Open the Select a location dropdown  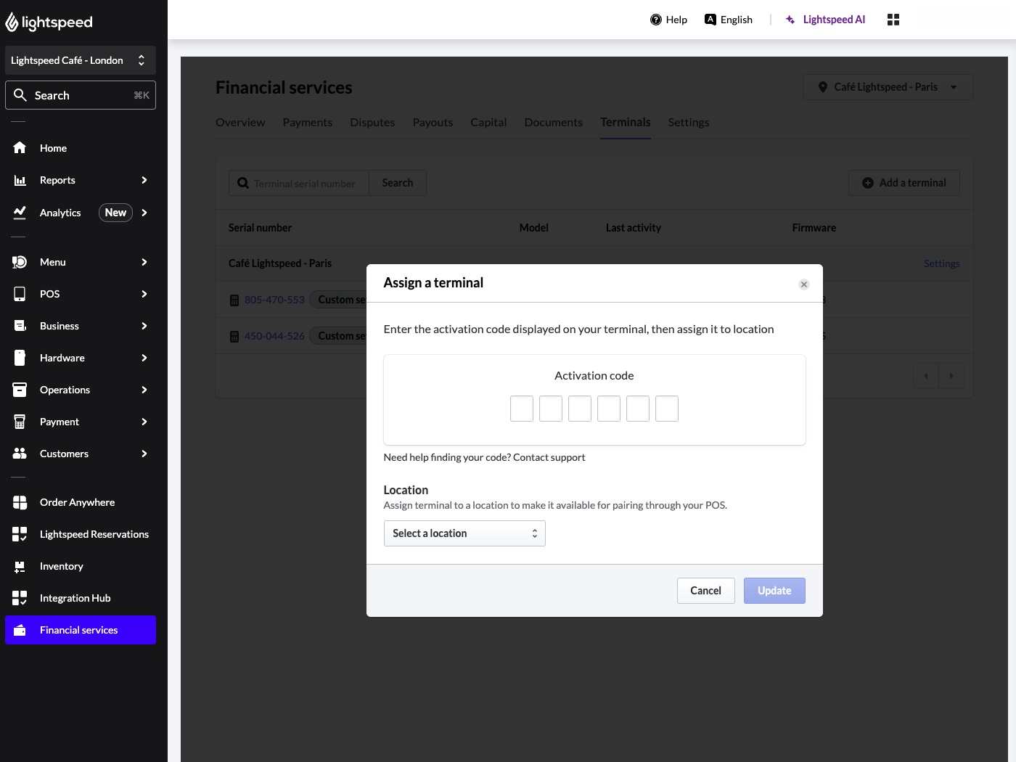tap(464, 533)
